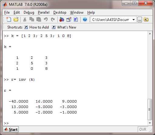Open the Parallel menu
This screenshot has width=155, height=135.
(x=44, y=12)
